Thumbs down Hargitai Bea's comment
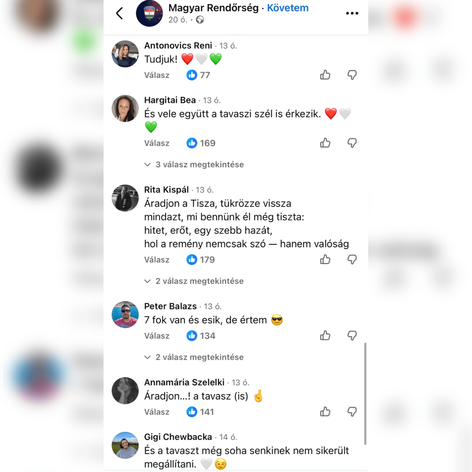472x472 pixels. [352, 143]
